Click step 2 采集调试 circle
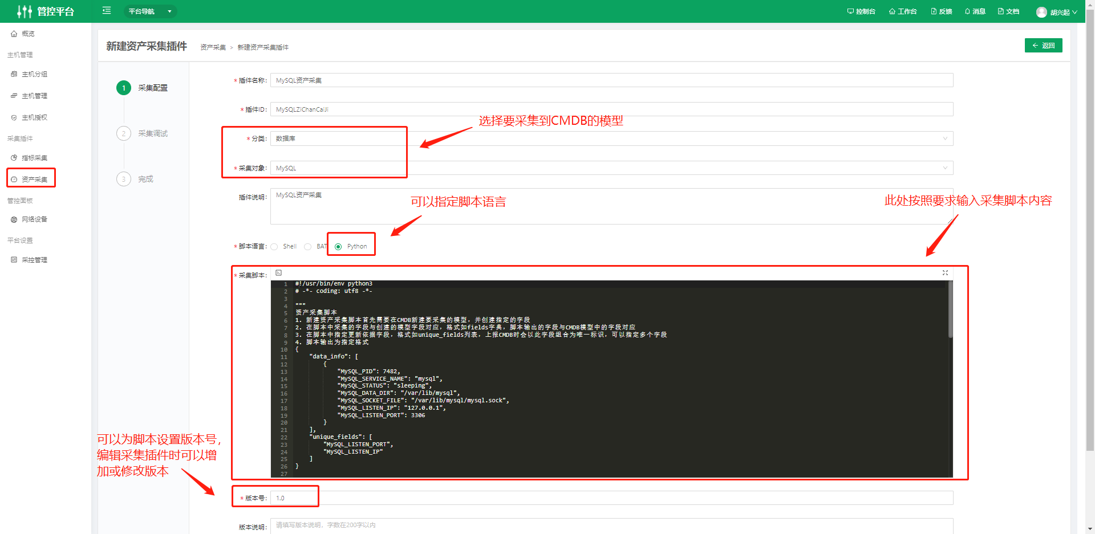This screenshot has height=534, width=1095. coord(124,133)
